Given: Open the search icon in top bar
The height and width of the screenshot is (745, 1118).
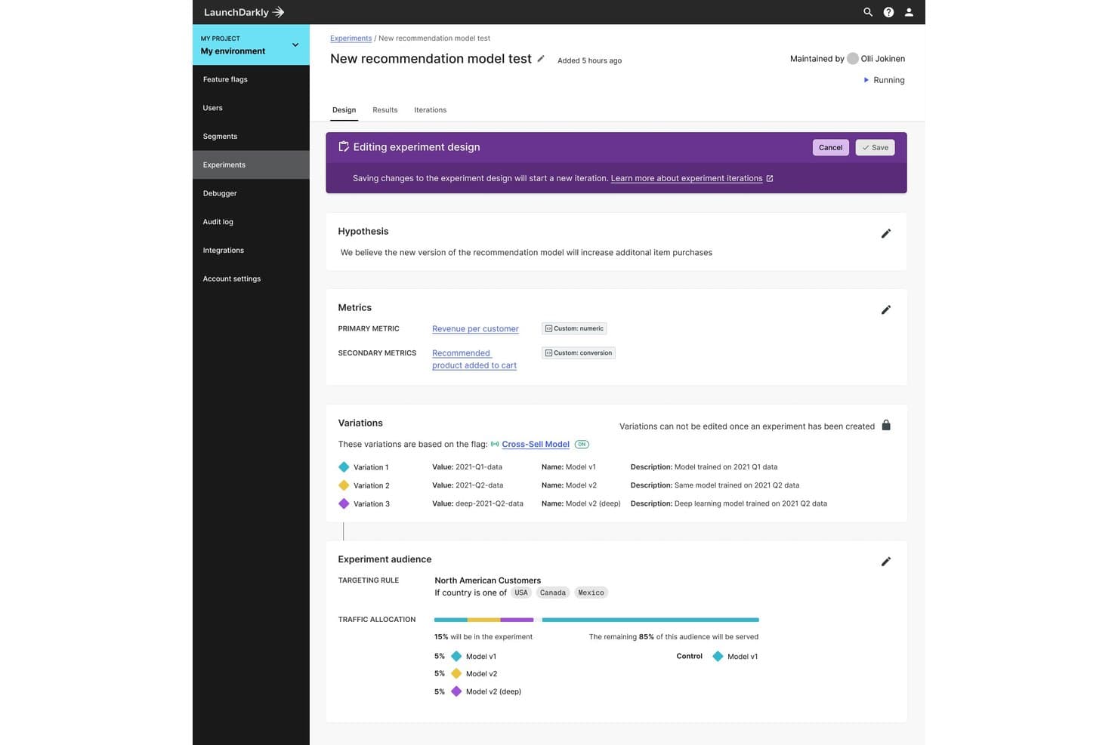Looking at the screenshot, I should point(868,12).
